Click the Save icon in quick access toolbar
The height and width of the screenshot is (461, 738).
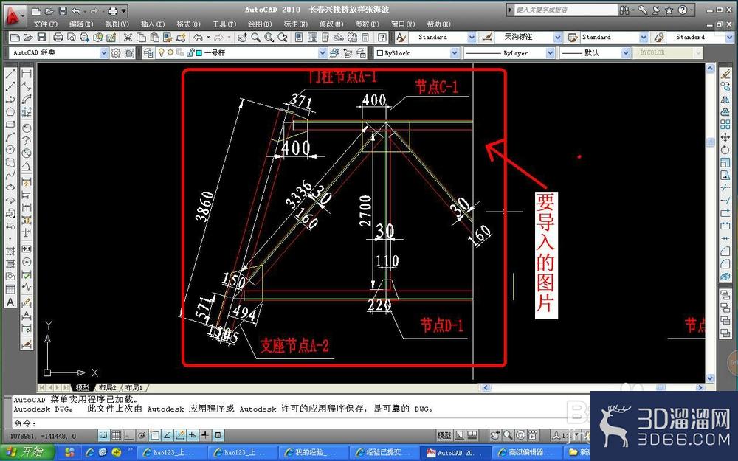(x=63, y=10)
